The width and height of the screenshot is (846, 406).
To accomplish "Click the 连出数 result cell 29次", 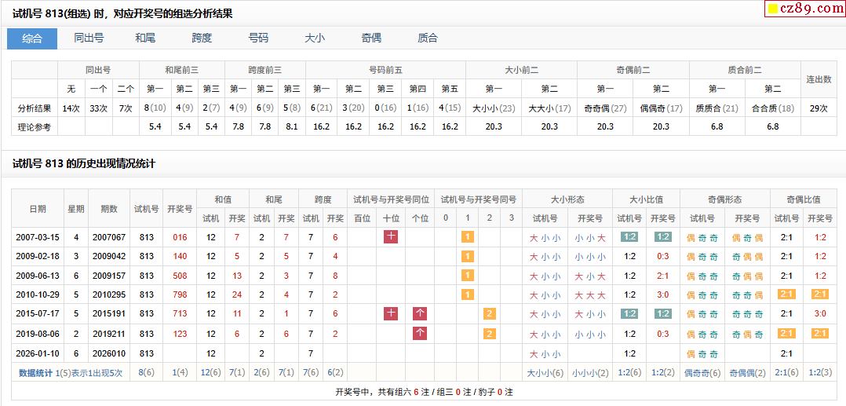I will click(x=819, y=108).
